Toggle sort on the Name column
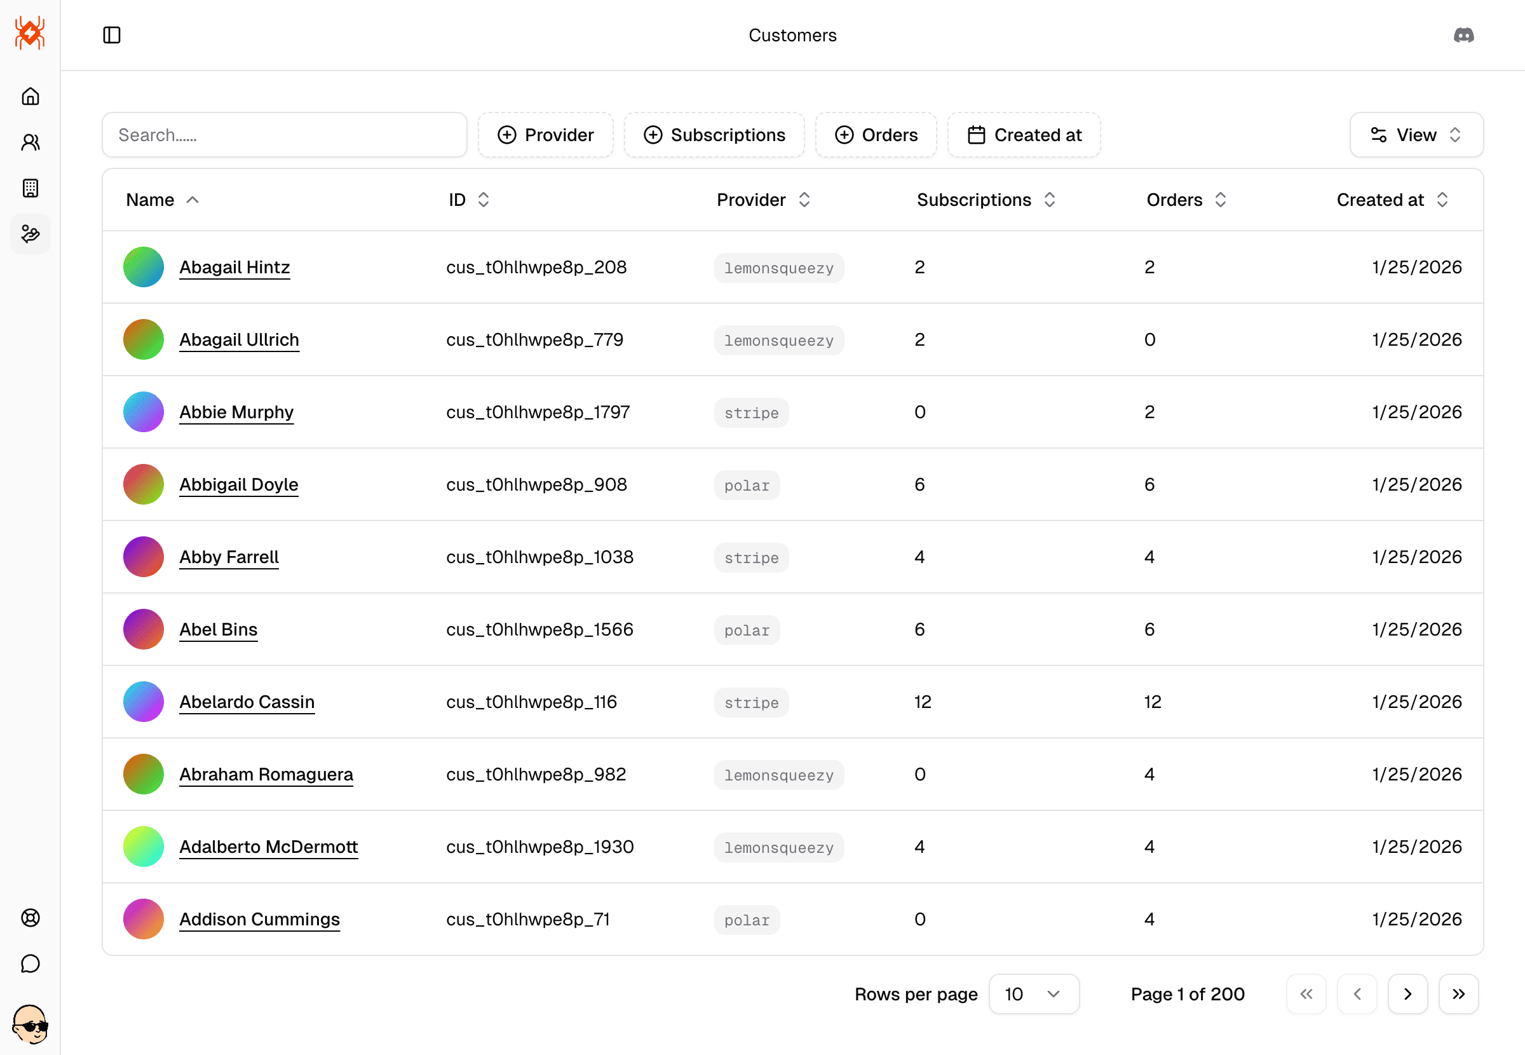Viewport: 1525px width, 1055px height. 163,200
